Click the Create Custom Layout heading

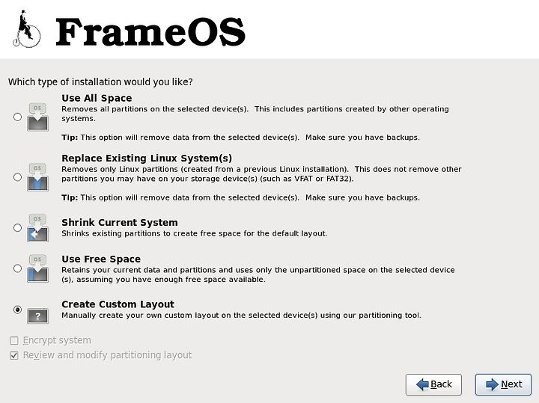point(118,304)
